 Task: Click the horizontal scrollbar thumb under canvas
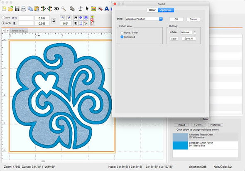43,161
